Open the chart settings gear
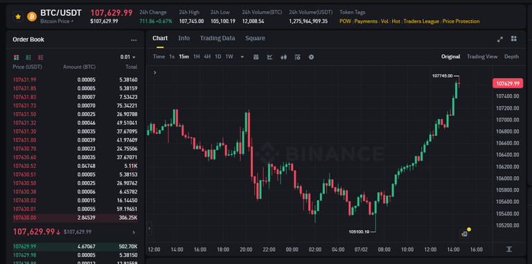The height and width of the screenshot is (264, 532). coord(311,57)
